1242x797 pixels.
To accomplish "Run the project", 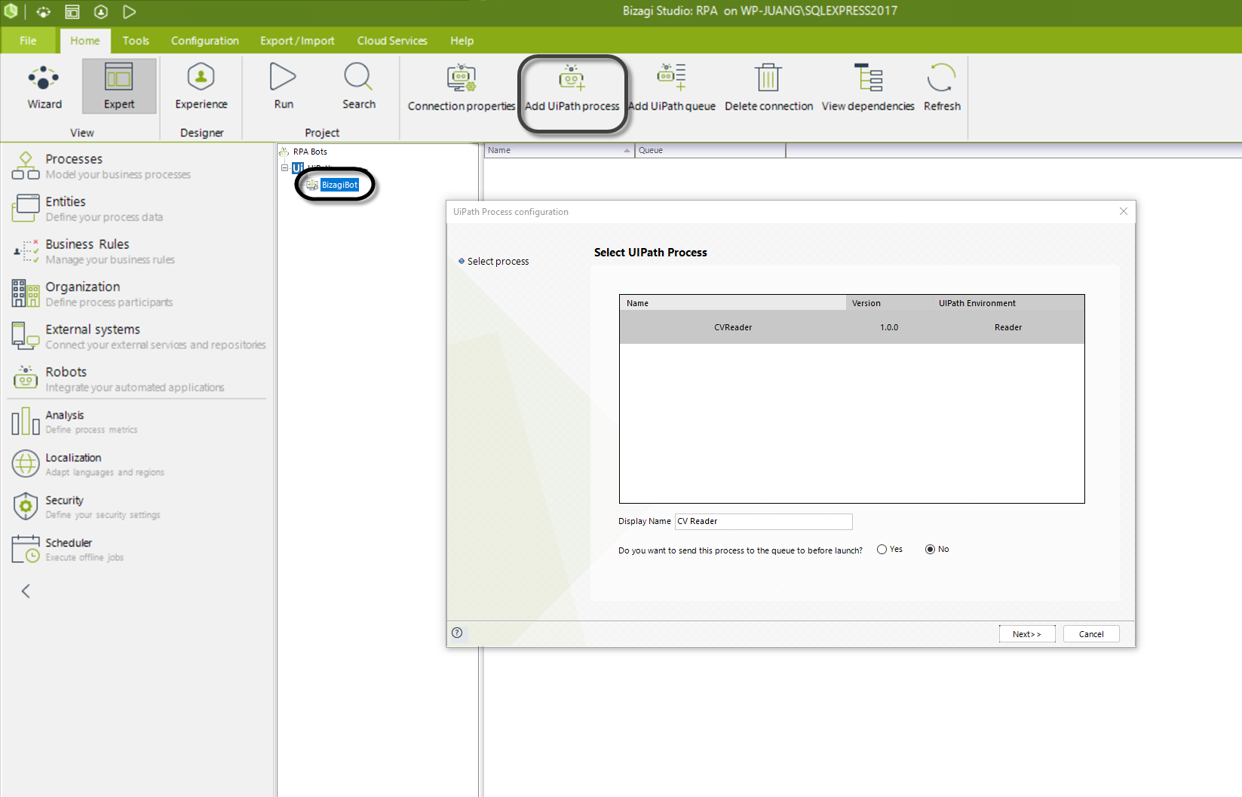I will click(x=284, y=87).
